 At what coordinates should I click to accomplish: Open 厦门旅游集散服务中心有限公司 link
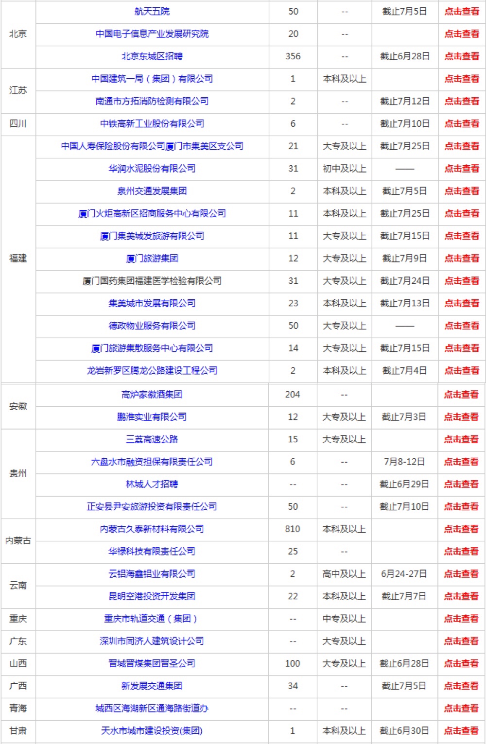tap(152, 348)
